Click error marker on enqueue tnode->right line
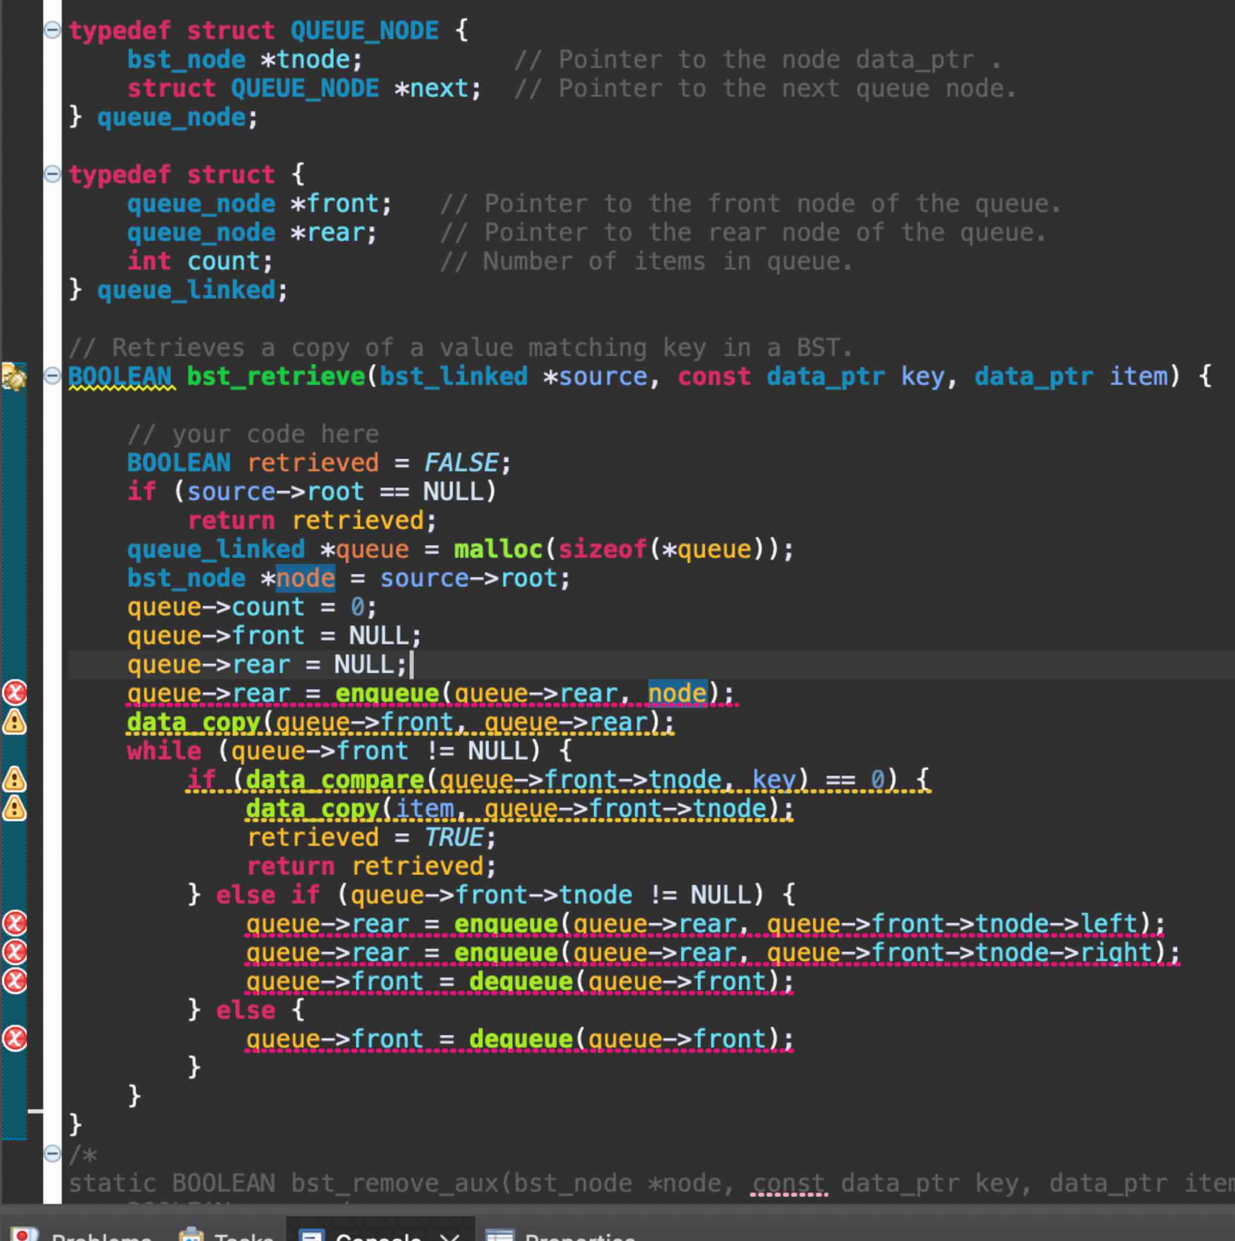The height and width of the screenshot is (1241, 1235). 15,952
